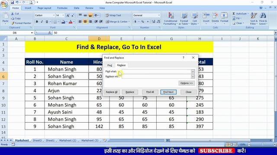Open the Insert ribbon tab

click(x=28, y=8)
